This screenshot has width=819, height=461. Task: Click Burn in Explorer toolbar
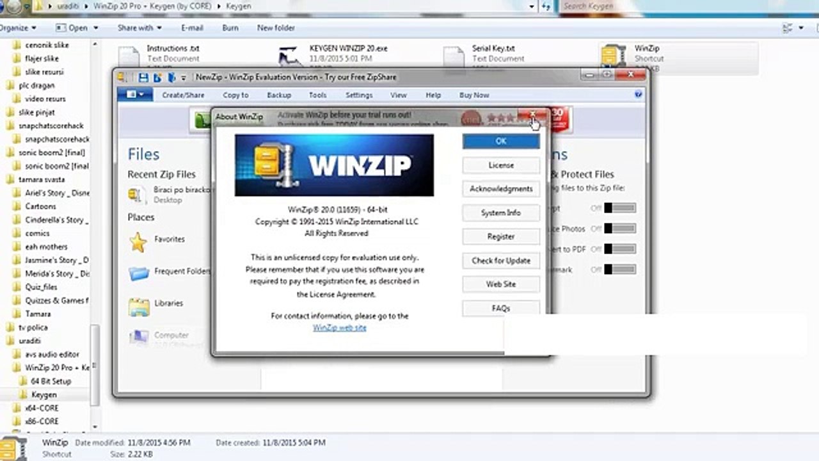[x=230, y=28]
